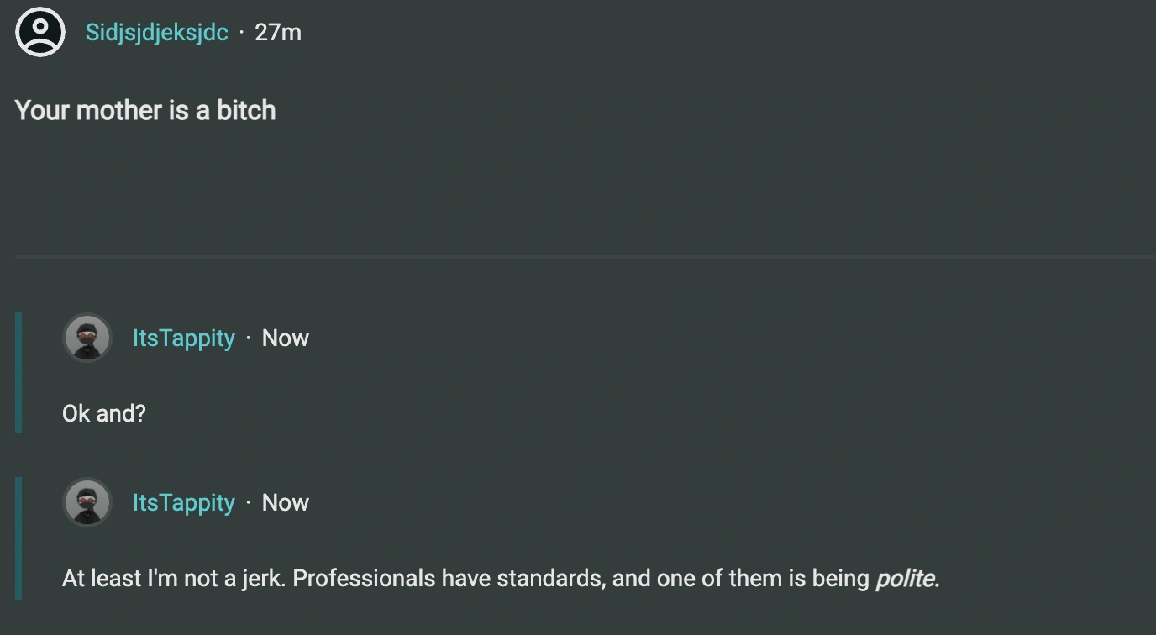Collapse the "At least I'm not a jerk" reply bar

(x=18, y=538)
